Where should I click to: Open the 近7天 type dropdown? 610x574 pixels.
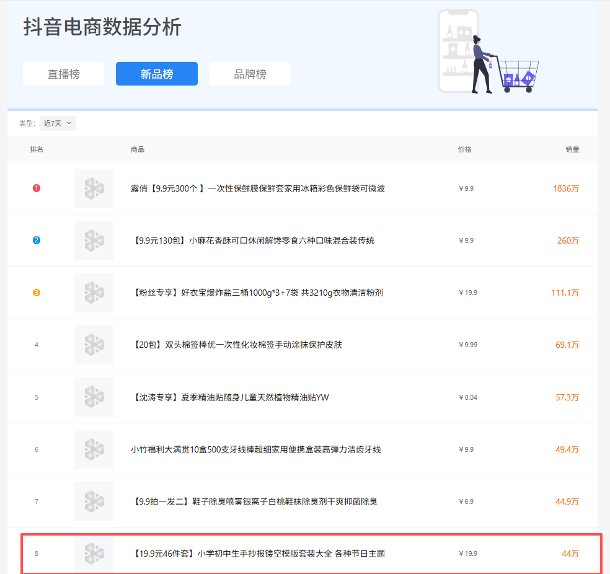pos(58,123)
